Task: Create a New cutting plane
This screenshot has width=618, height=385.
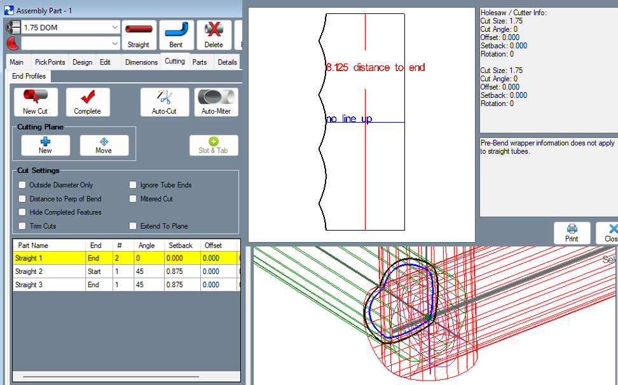Action: [45, 145]
